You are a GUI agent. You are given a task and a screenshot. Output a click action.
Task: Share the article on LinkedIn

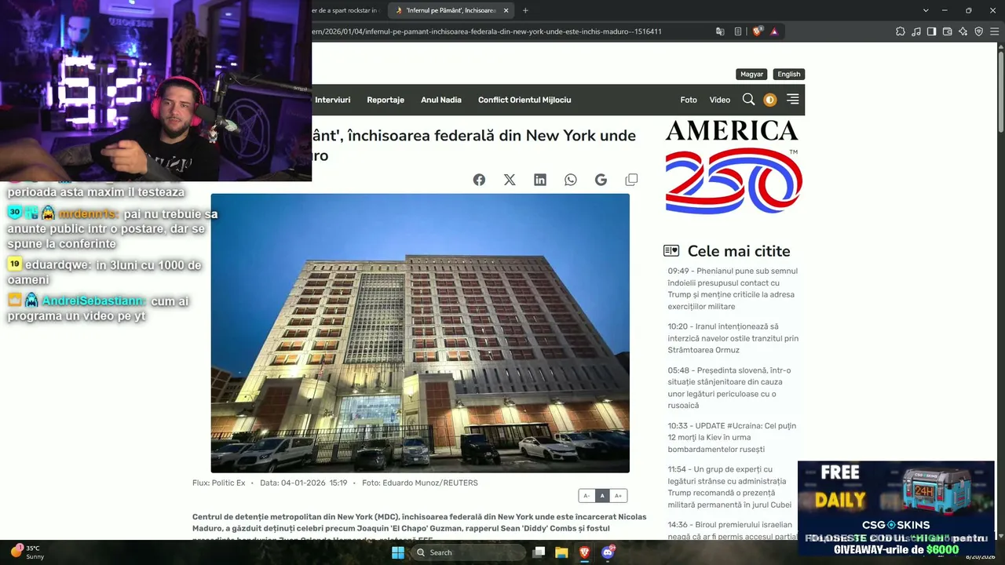pyautogui.click(x=540, y=180)
